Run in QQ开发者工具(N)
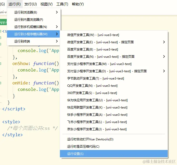Viewport: 177px width, 165px height. (x=114, y=86)
